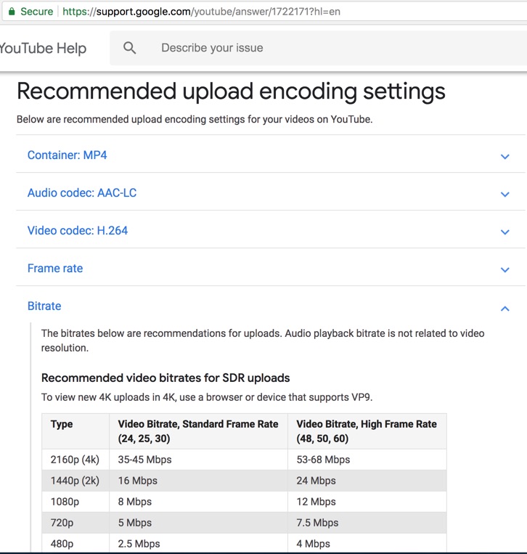Select the 2160p (4k) table row
527x554 pixels.
click(x=244, y=460)
